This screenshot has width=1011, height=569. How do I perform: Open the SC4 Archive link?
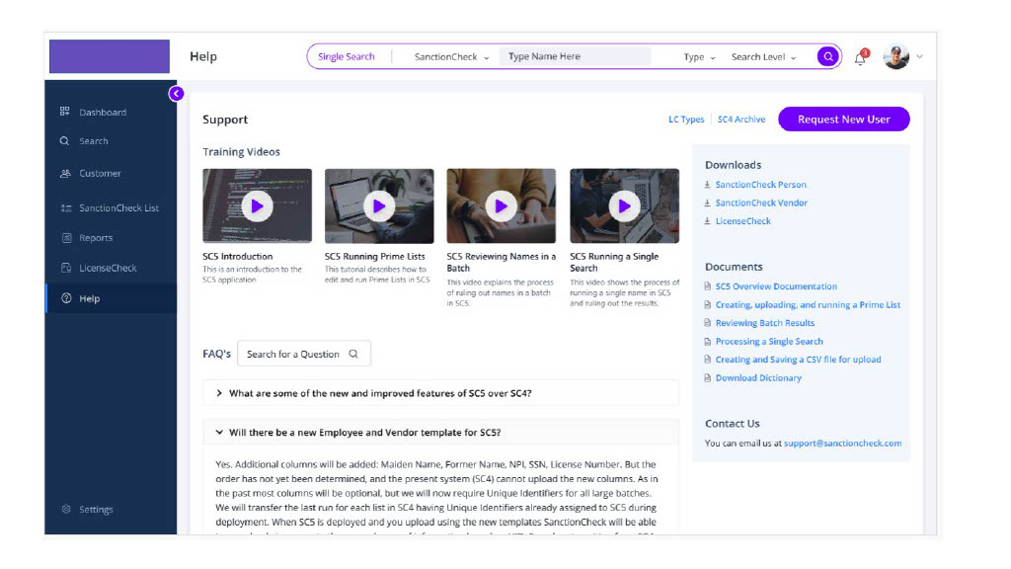point(741,120)
